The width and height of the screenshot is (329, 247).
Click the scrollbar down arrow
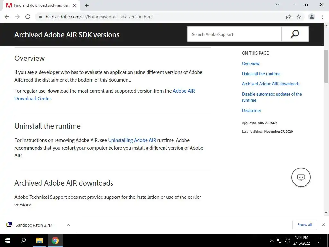pos(326,213)
